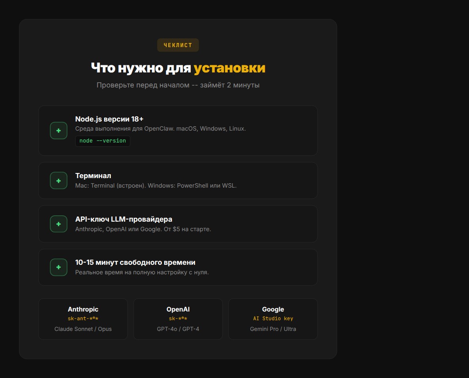The height and width of the screenshot is (378, 469).
Task: Select the Google provider card
Action: (x=273, y=319)
